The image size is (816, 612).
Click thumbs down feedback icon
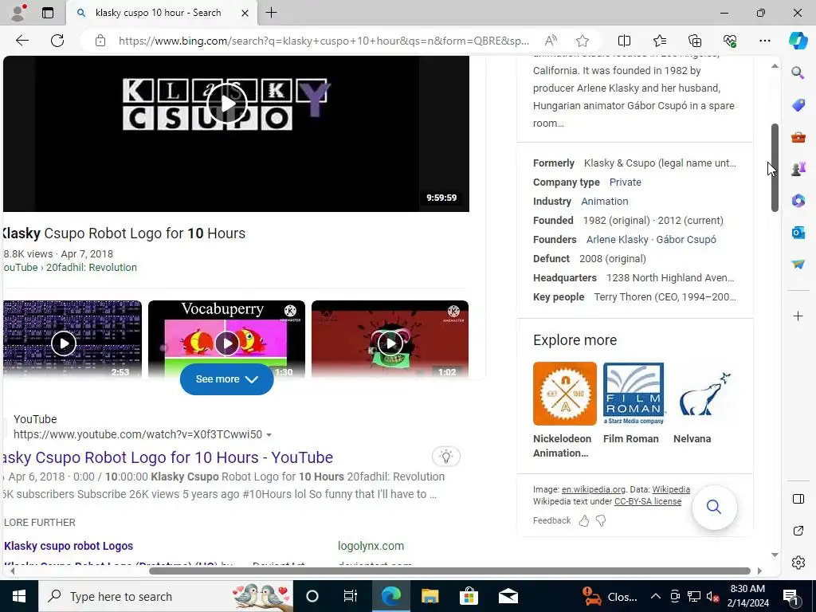(x=601, y=520)
